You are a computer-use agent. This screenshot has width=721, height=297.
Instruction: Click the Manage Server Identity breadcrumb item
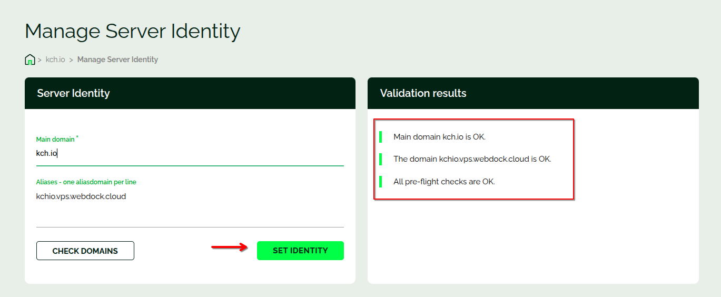117,60
